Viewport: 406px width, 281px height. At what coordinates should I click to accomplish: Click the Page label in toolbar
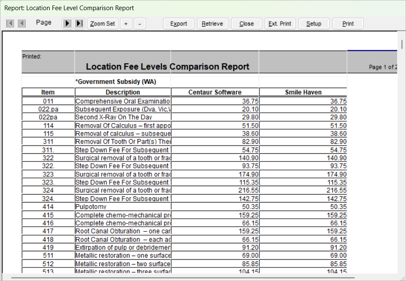pyautogui.click(x=43, y=22)
